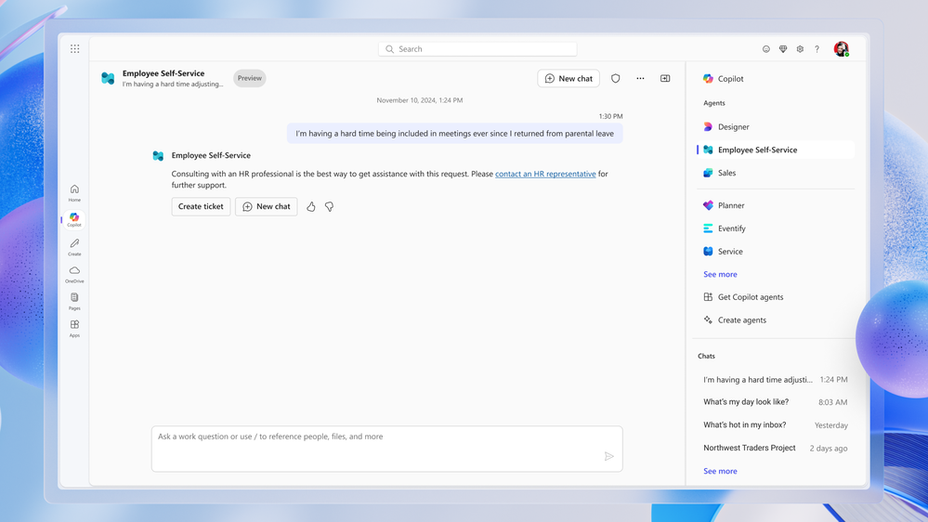928x522 pixels.
Task: Open chat "I'm having a hard time adjusti..."
Action: point(776,379)
